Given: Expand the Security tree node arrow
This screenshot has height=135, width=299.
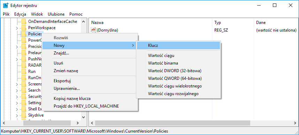Looking at the screenshot, I should pyautogui.click(x=17, y=96).
